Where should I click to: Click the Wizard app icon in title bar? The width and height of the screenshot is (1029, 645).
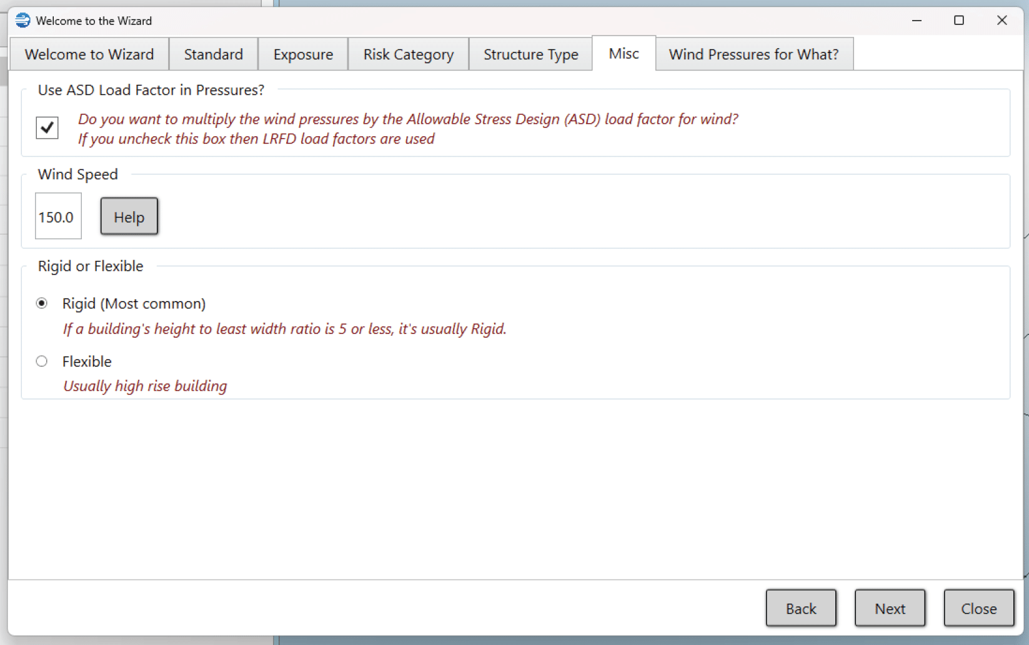(22, 21)
